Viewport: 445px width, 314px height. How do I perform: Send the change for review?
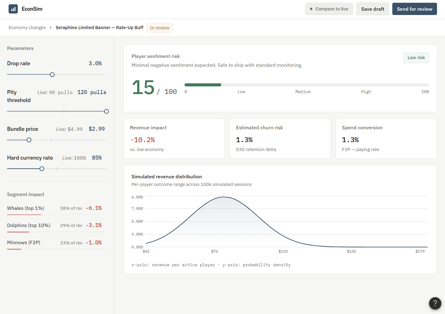(x=415, y=9)
